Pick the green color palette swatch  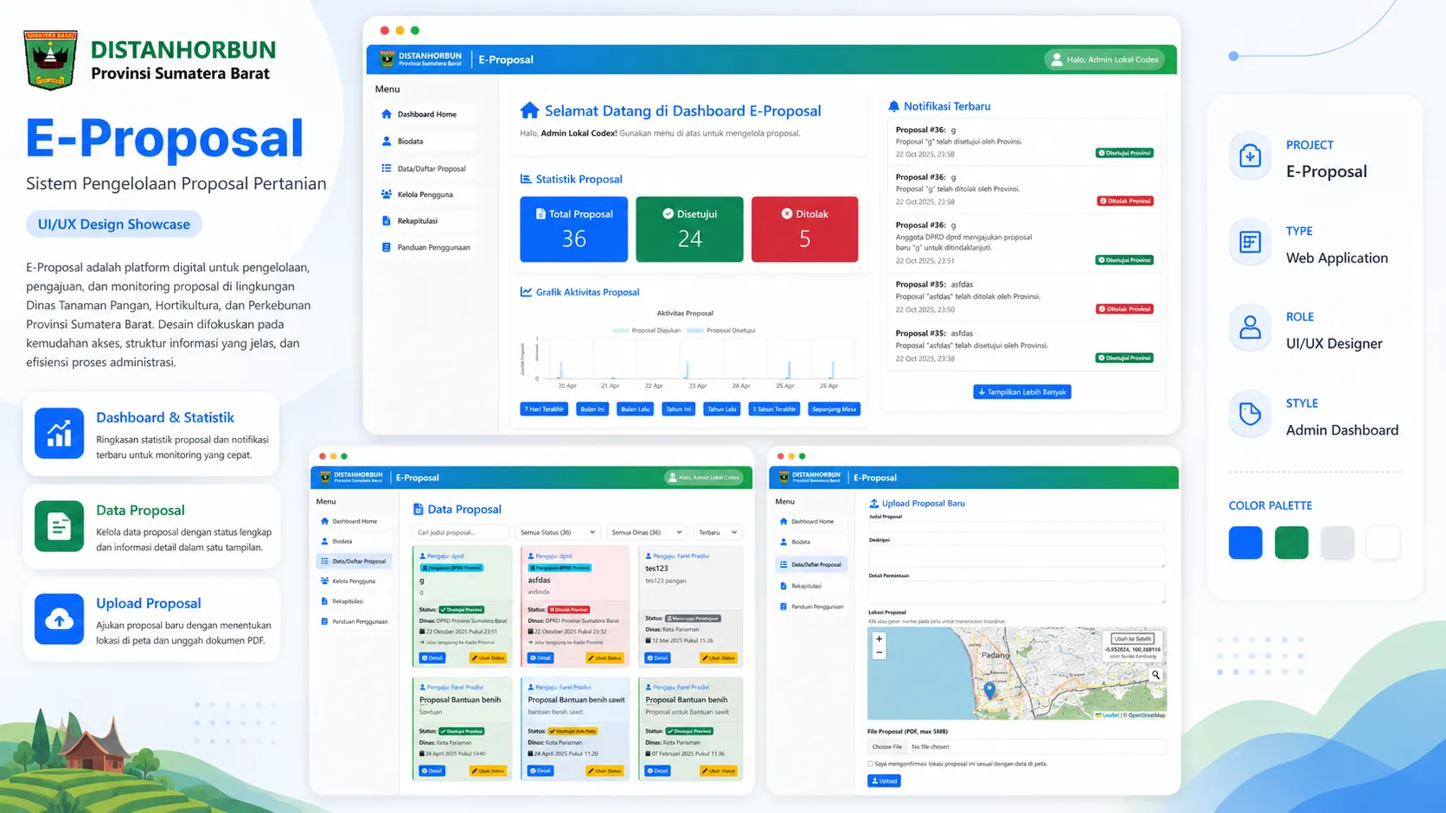point(1291,543)
